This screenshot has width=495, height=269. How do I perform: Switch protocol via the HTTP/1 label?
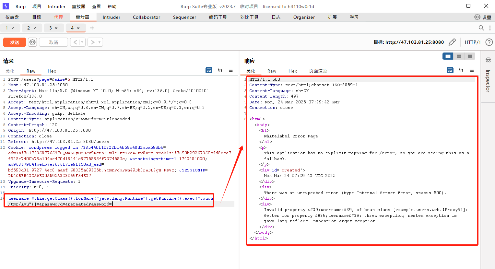point(473,42)
